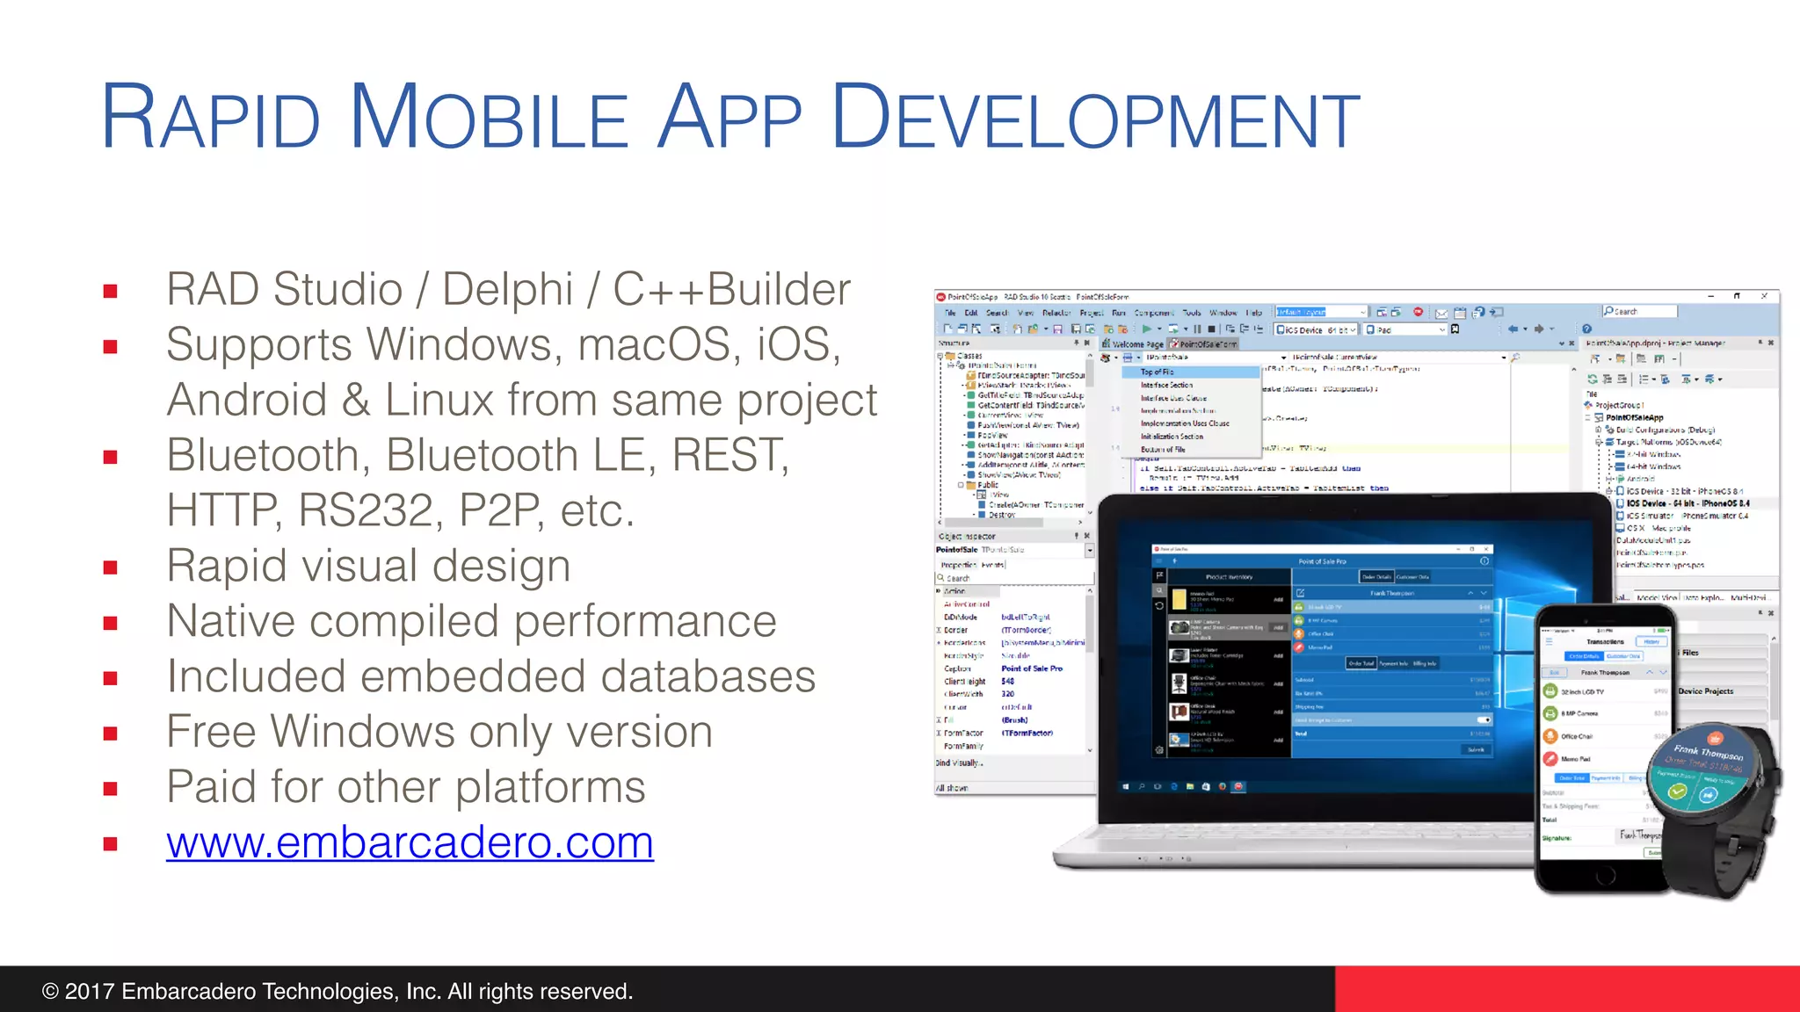
Task: Click the ClientHeight value 548
Action: [1008, 681]
